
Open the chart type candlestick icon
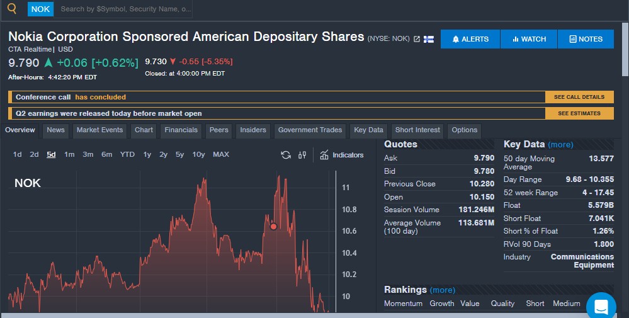pos(302,155)
